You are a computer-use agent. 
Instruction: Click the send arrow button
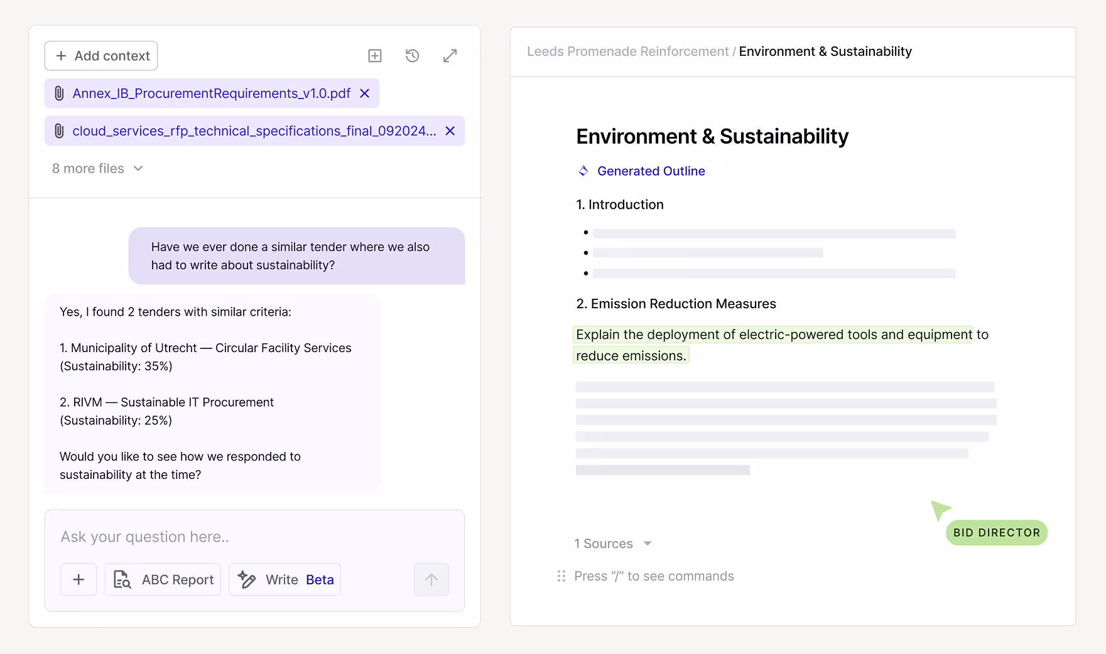click(431, 579)
